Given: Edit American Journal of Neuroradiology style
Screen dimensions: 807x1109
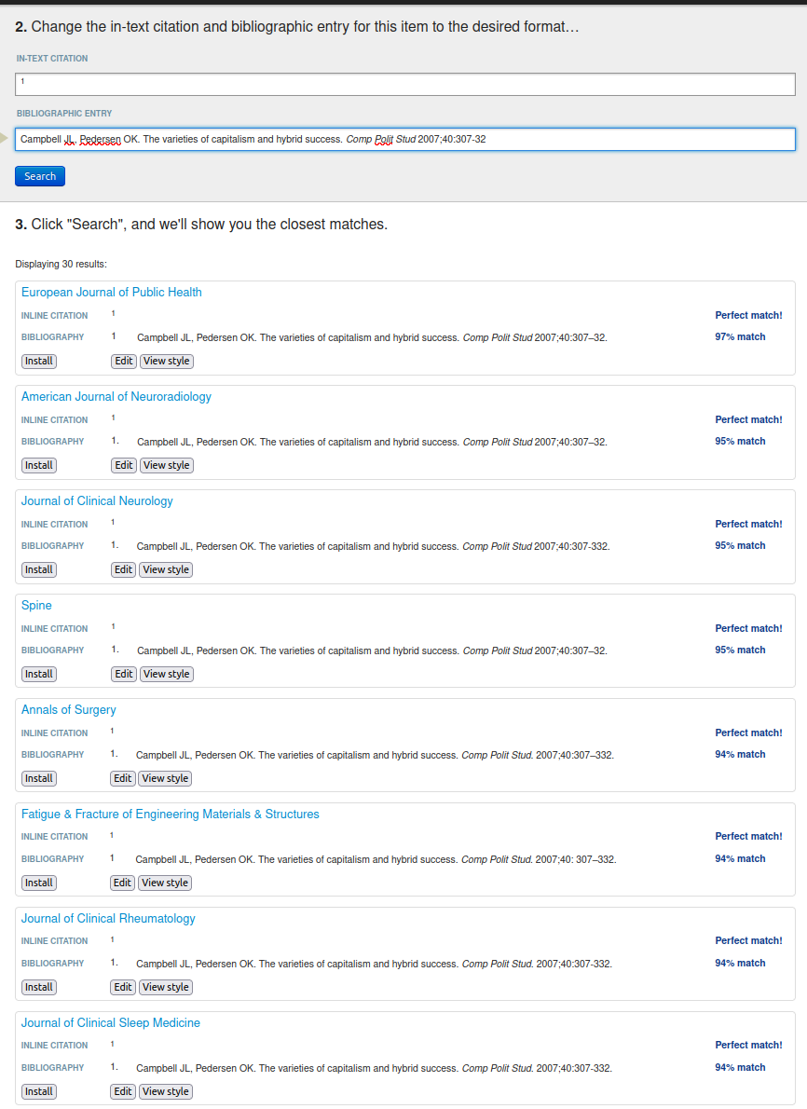Looking at the screenshot, I should tap(124, 465).
